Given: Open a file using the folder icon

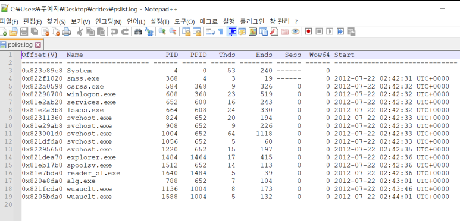Looking at the screenshot, I should [x=13, y=31].
